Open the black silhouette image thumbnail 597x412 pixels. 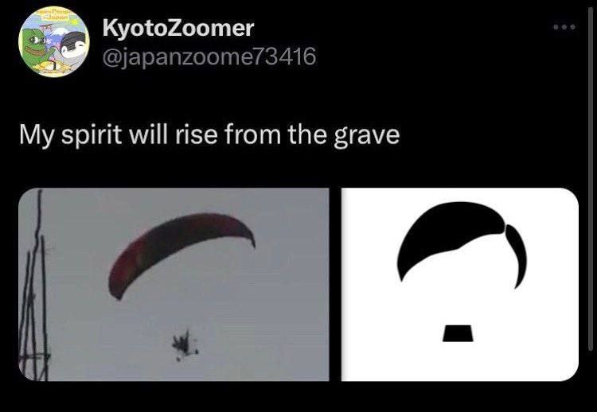[x=460, y=284]
